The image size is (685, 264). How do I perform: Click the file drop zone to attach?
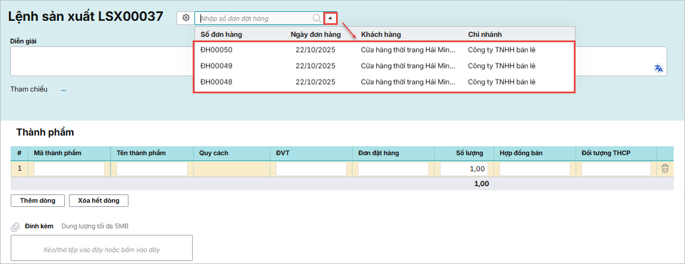point(102,249)
